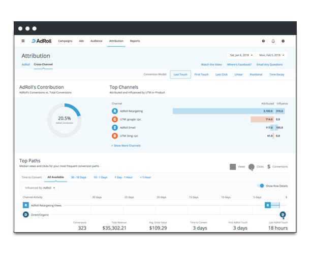Screen dimensions: 311x257
Task: Toggle the Show Row Details switch
Action: coord(260,186)
